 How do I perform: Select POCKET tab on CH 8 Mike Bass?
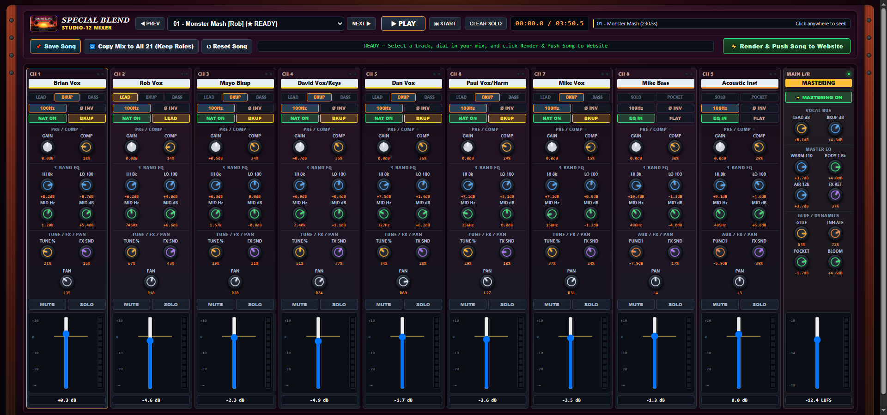pos(675,97)
